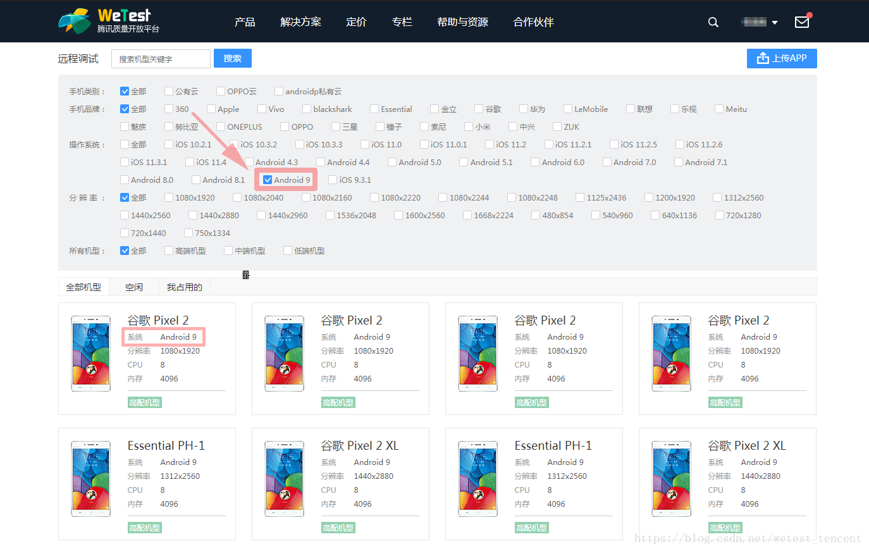This screenshot has height=551, width=869.
Task: Uncheck 全部 in the 手机品牌 row
Action: coord(125,109)
